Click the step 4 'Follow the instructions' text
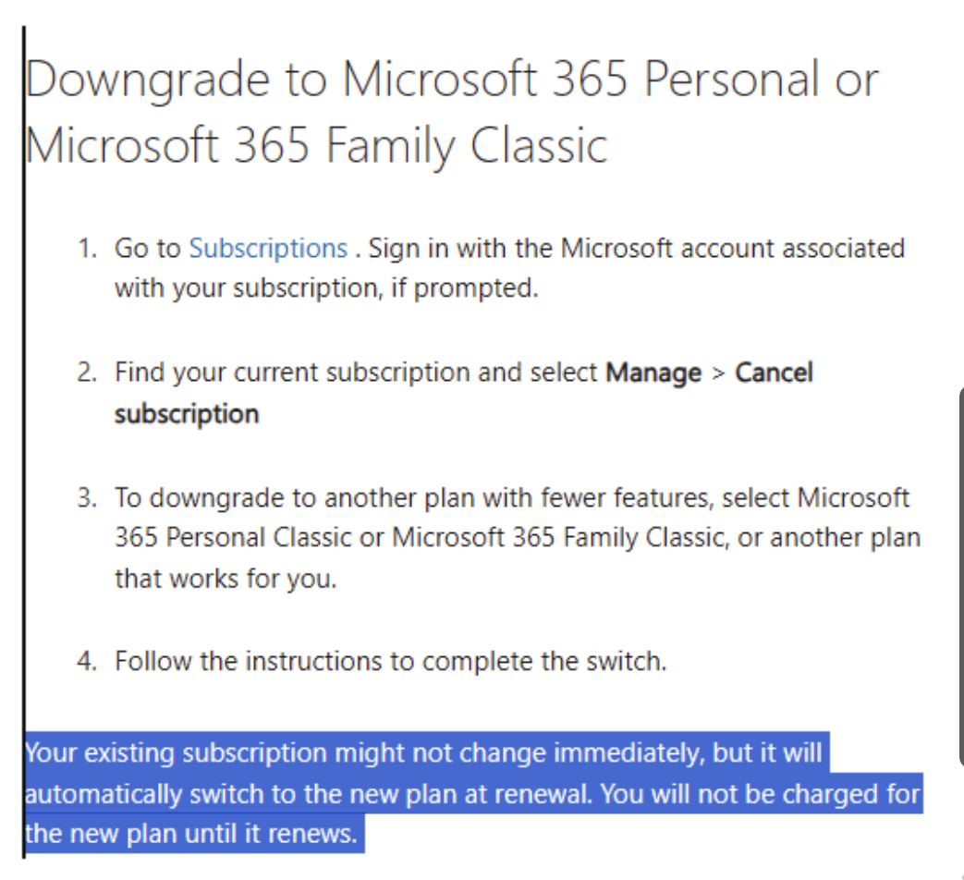 tap(391, 661)
